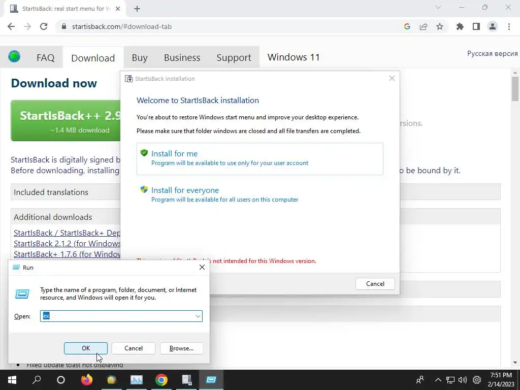
Task: Open Chrome extensions puzzle icon
Action: point(460,26)
